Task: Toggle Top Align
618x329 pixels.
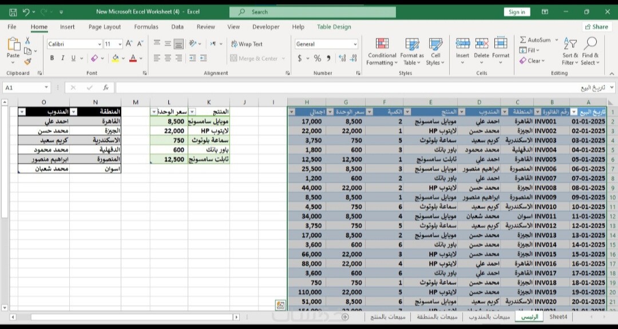Action: click(157, 43)
